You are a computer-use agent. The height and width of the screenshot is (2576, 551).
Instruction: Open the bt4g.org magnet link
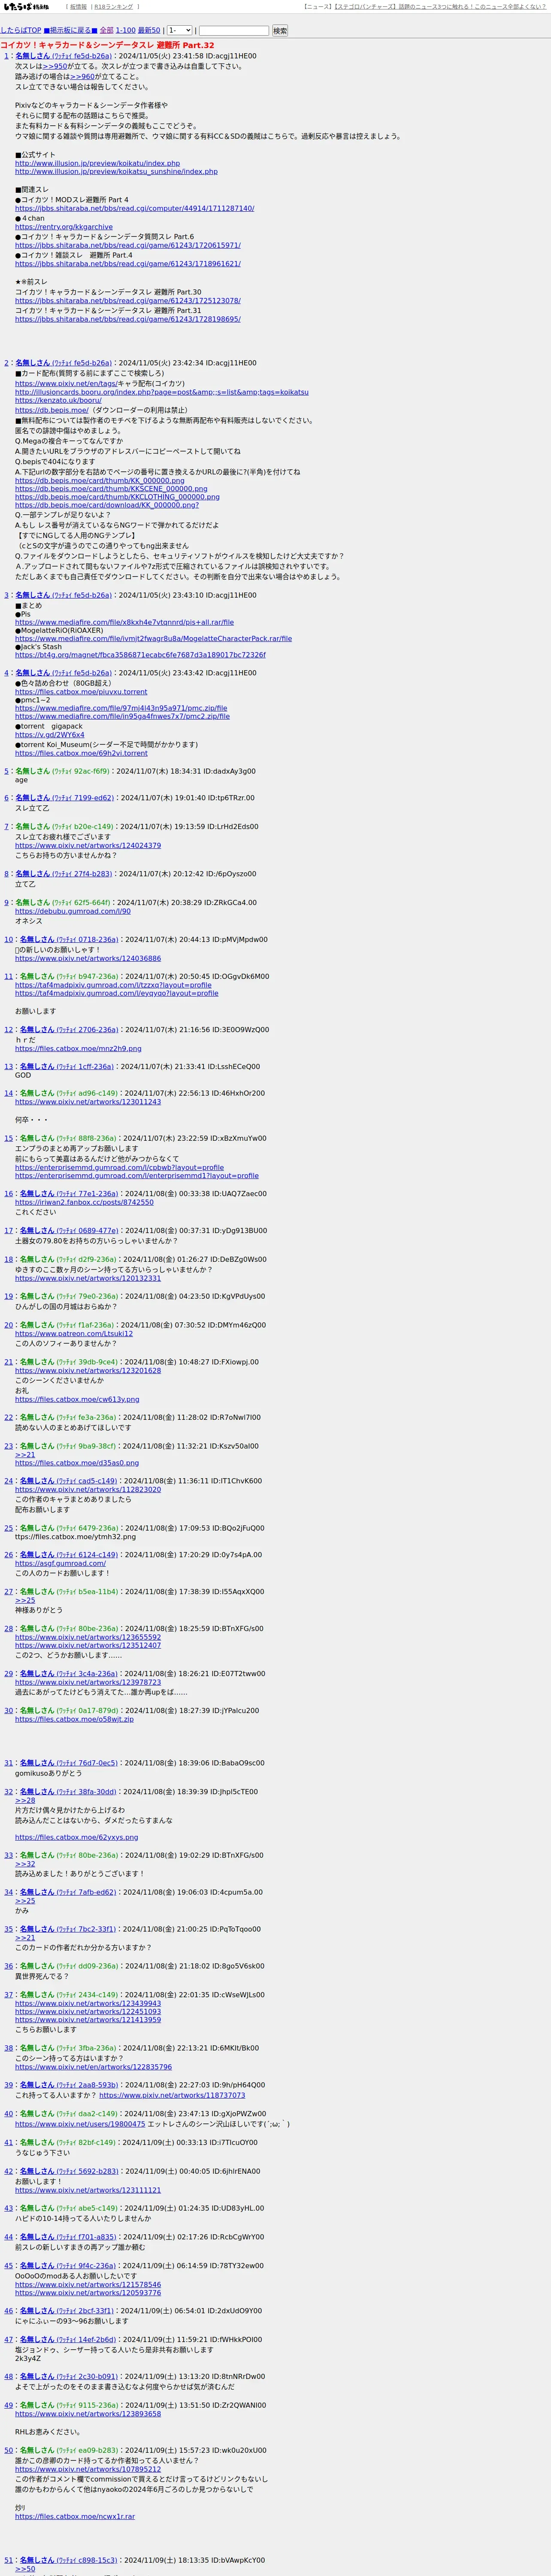tap(140, 655)
